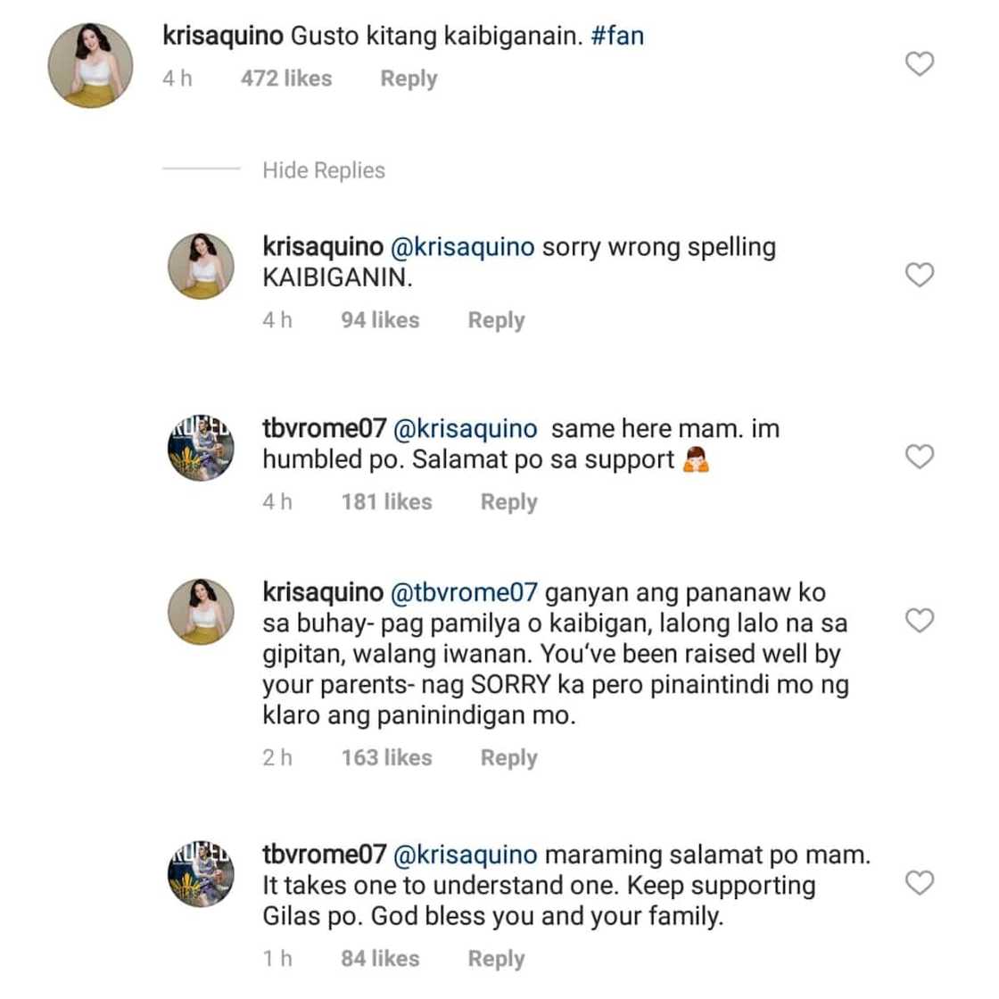
Task: Open tbvrome07's avatar on 'same here mam' reply
Action: click(202, 448)
